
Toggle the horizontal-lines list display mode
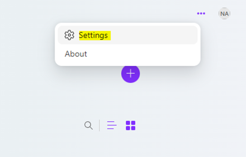click(x=112, y=125)
